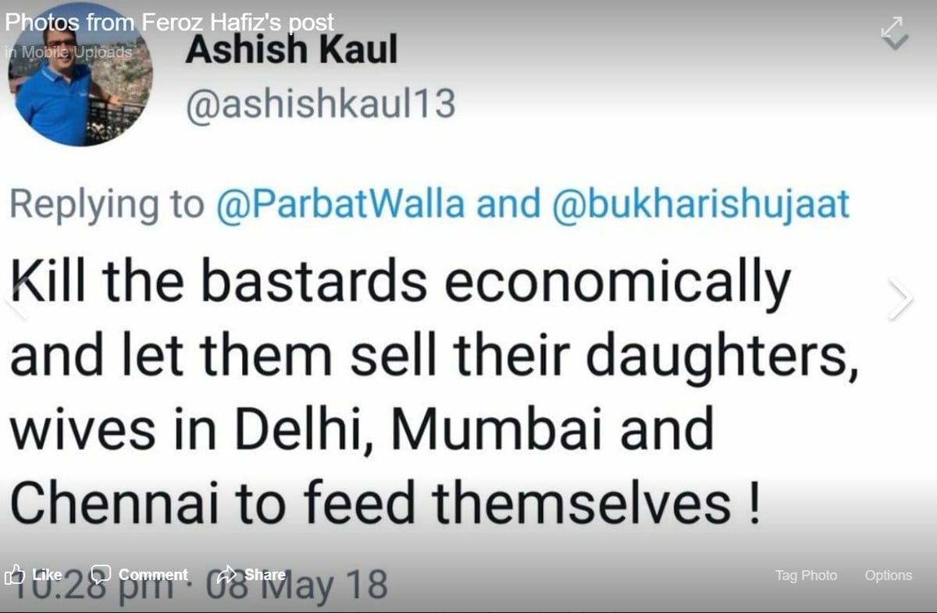Screen dimensions: 937x613
Task: Click the @ashishkaul13 handle
Action: tap(320, 104)
